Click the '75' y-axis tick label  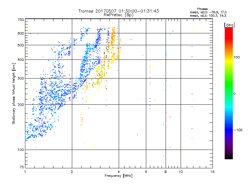22,167
